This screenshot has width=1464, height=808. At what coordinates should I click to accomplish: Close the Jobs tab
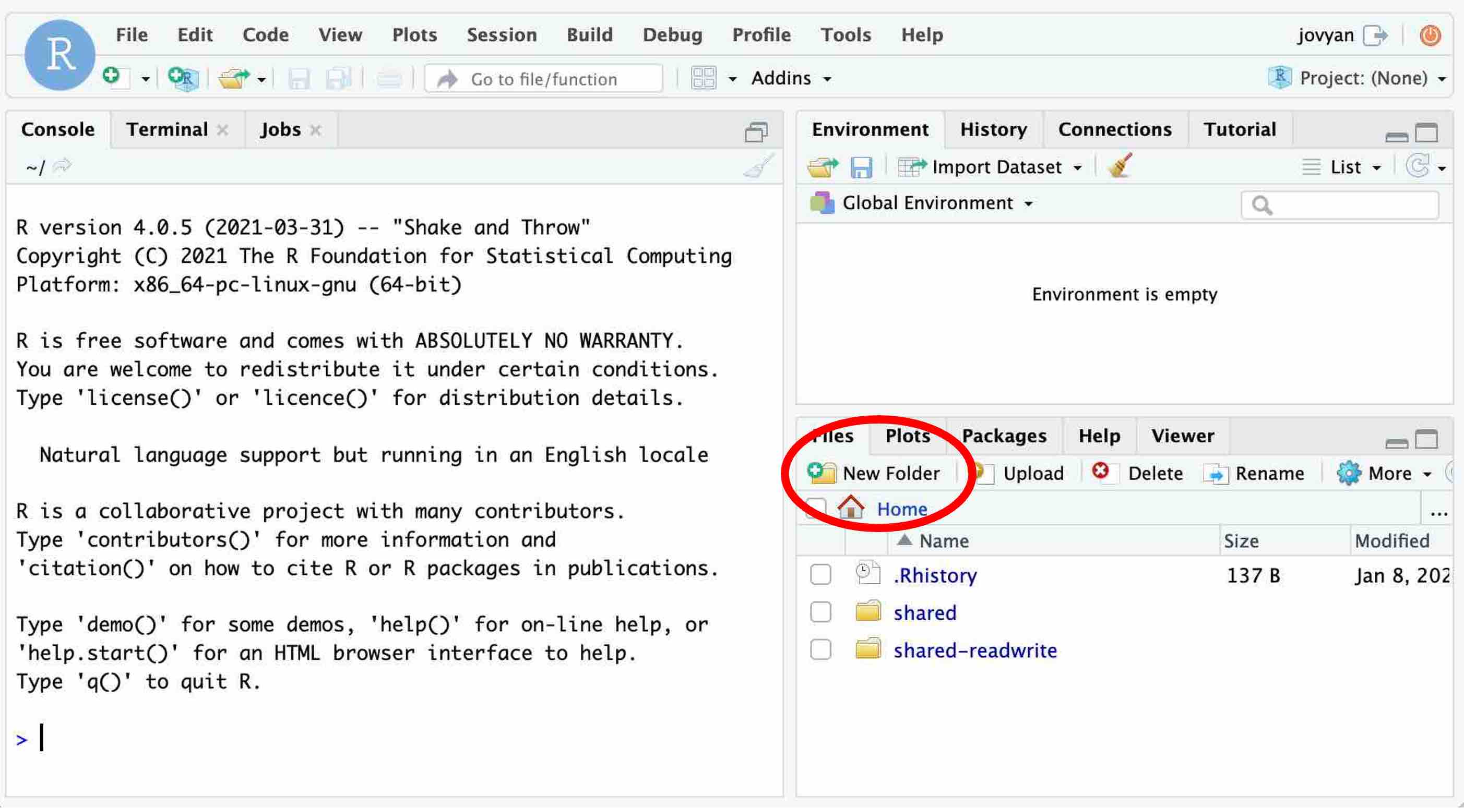coord(315,130)
